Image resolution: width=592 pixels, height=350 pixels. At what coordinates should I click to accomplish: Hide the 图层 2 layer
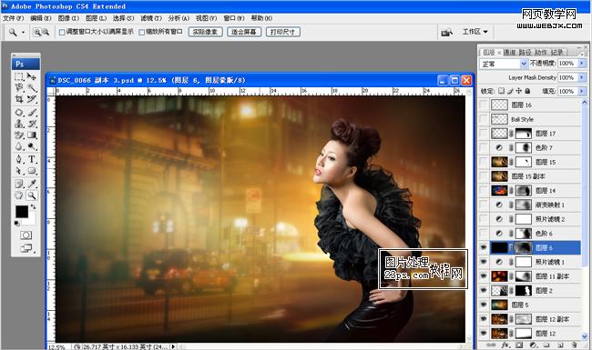point(484,291)
